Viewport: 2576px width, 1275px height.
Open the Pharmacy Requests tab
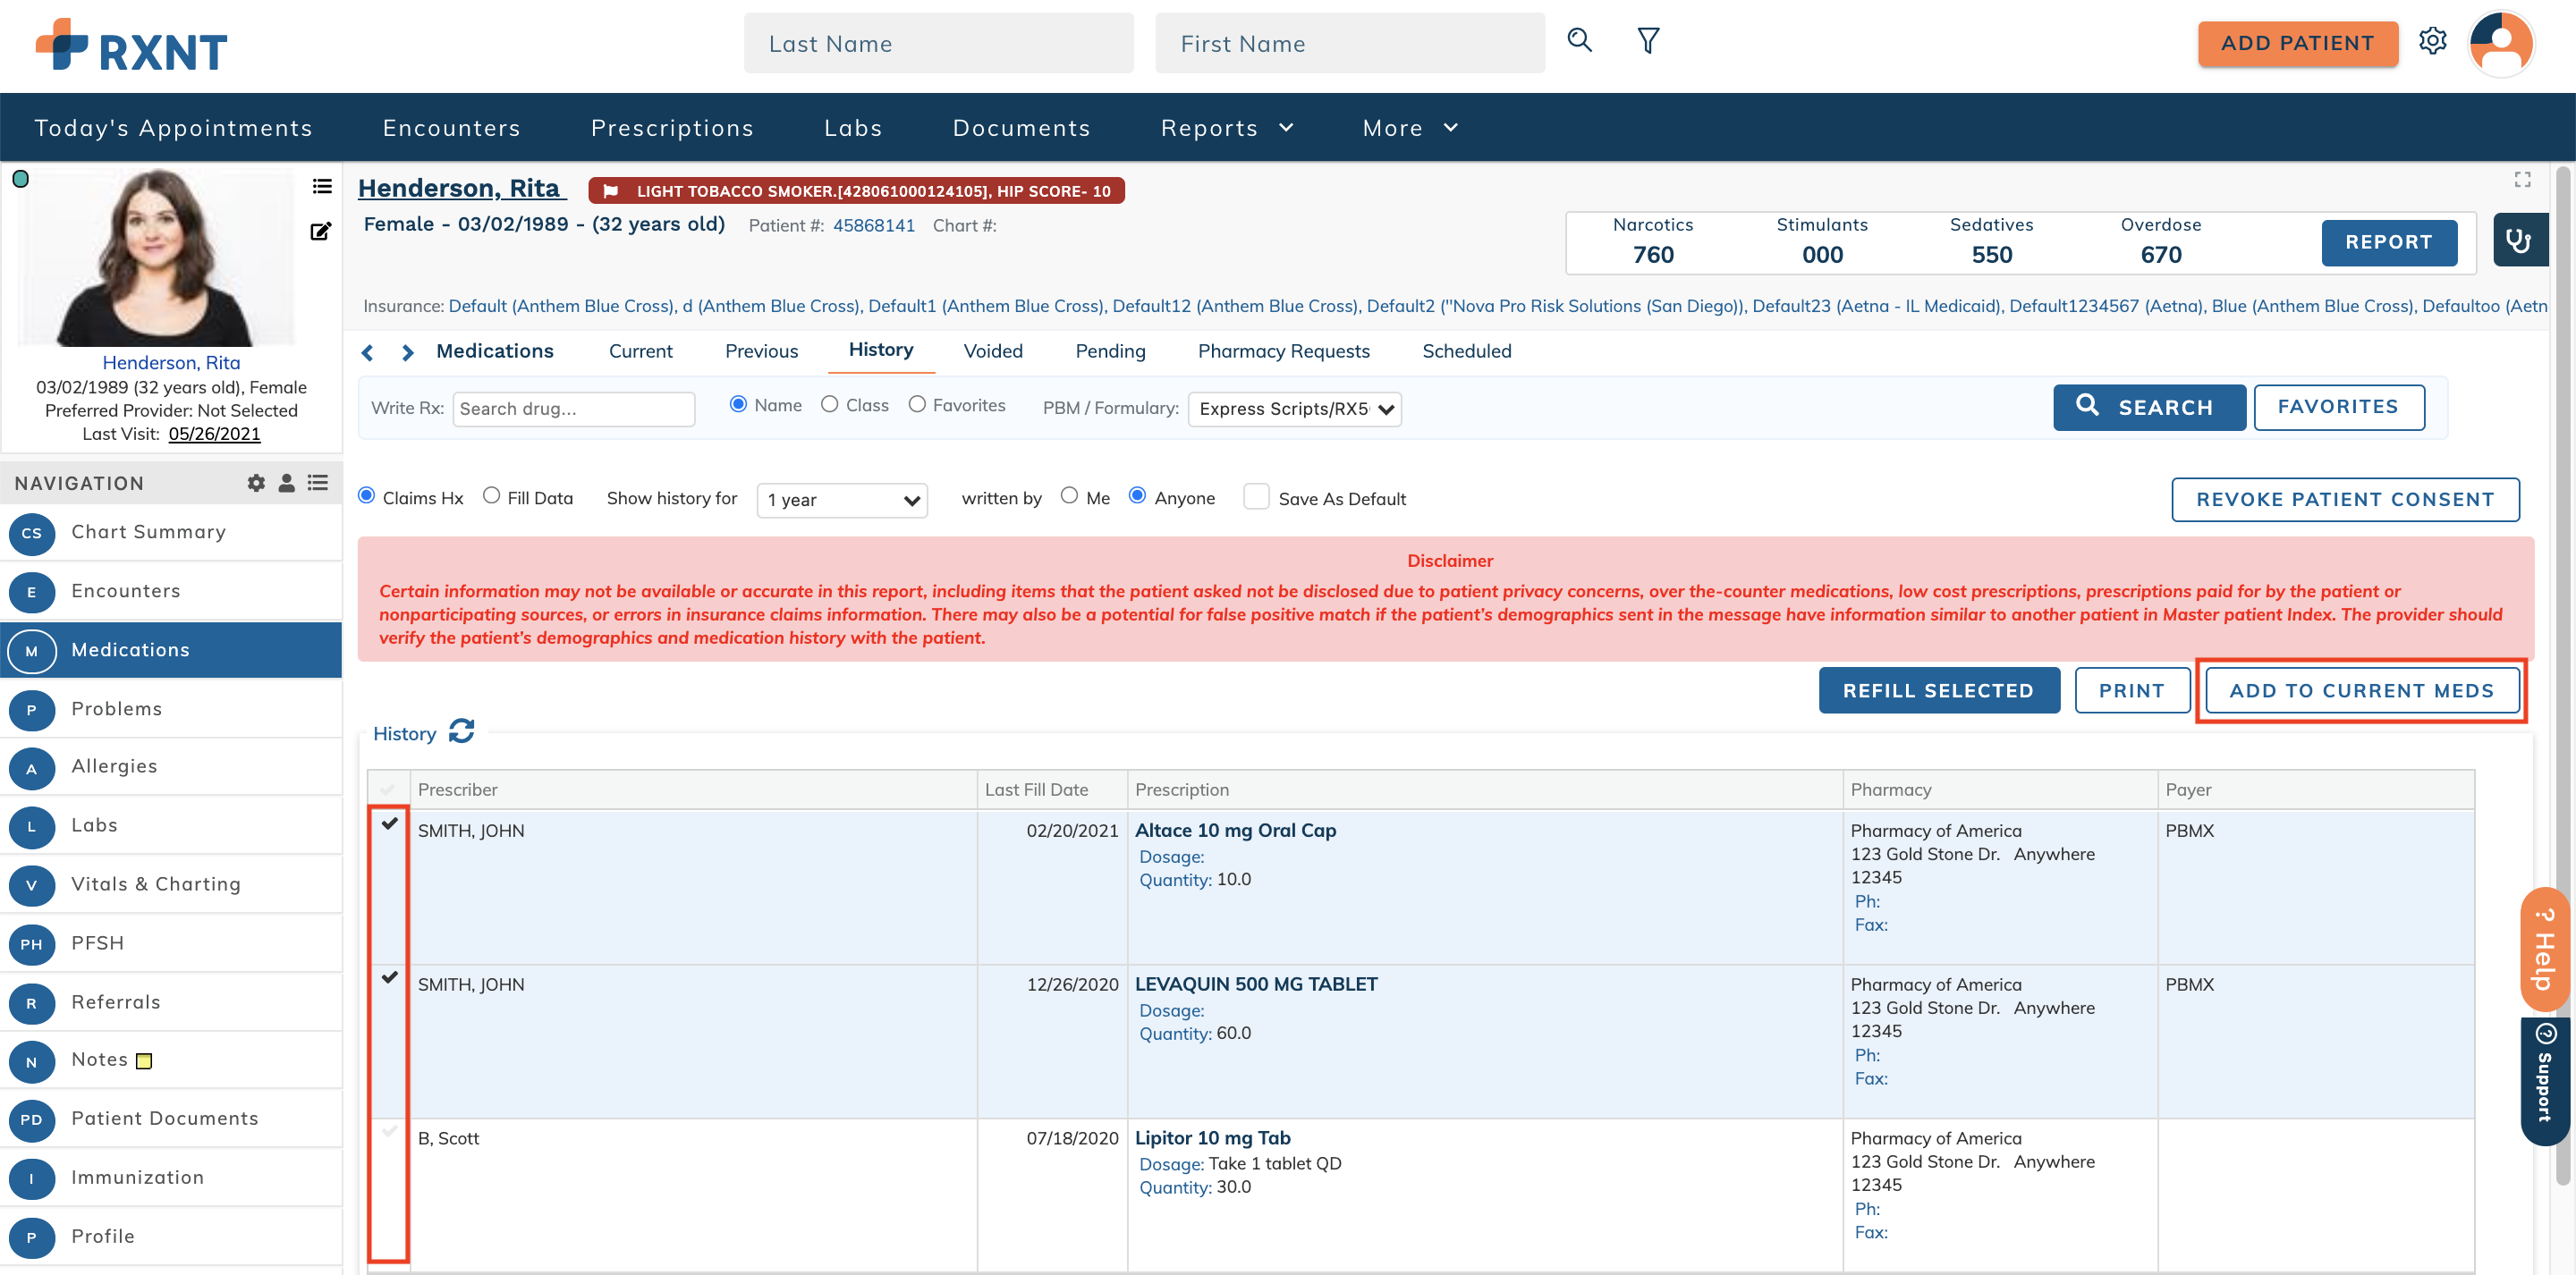pos(1284,351)
